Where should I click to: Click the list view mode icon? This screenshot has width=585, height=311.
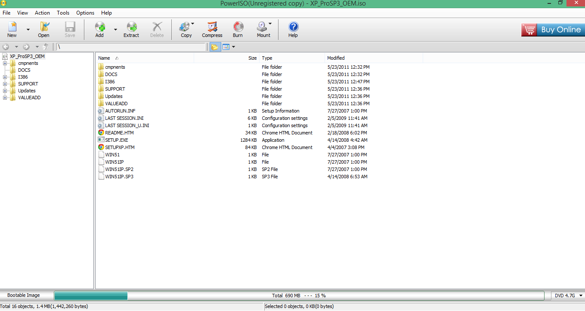click(x=226, y=47)
